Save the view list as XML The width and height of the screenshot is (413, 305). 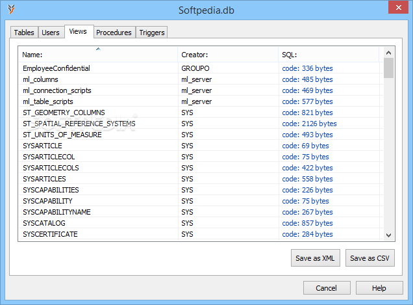(x=316, y=258)
